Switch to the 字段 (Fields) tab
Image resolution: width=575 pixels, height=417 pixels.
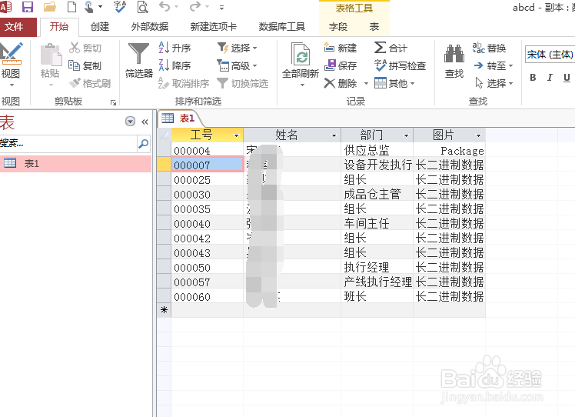337,27
